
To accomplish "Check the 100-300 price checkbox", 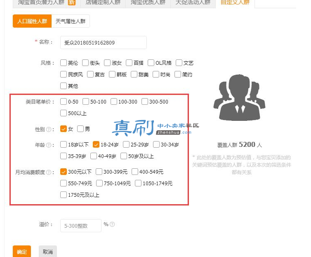I will 114,101.
